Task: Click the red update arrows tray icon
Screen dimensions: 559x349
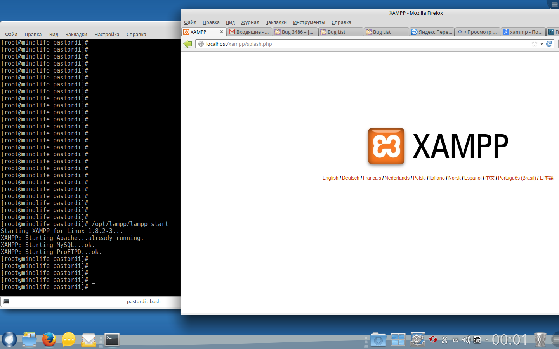Action: (433, 340)
